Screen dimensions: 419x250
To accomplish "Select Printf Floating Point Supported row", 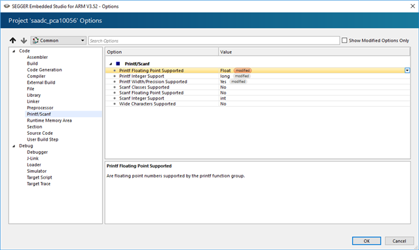I will pyautogui.click(x=257, y=71).
